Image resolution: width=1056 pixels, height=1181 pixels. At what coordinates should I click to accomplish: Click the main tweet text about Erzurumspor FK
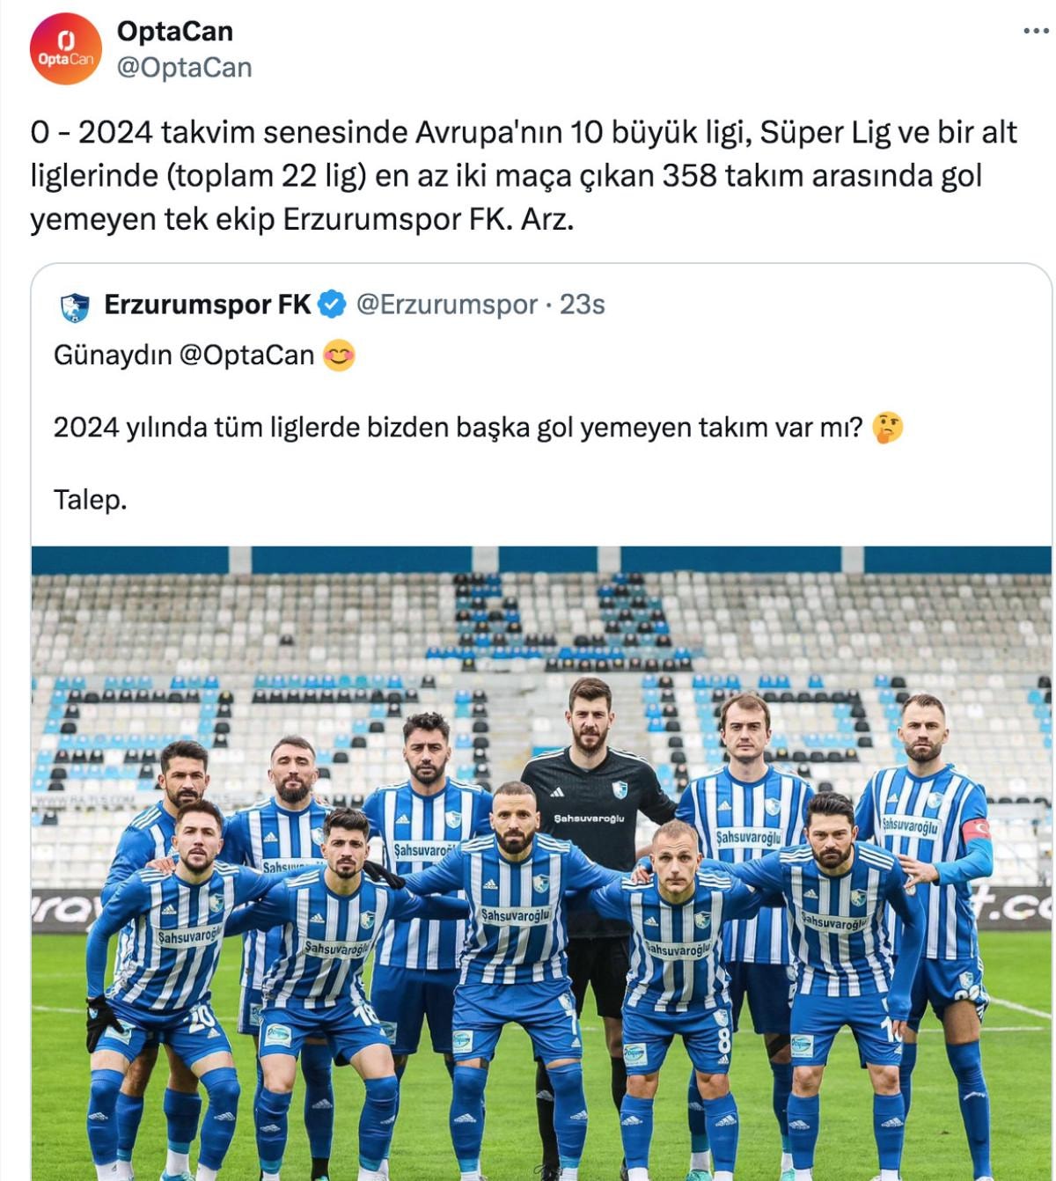pos(524,175)
